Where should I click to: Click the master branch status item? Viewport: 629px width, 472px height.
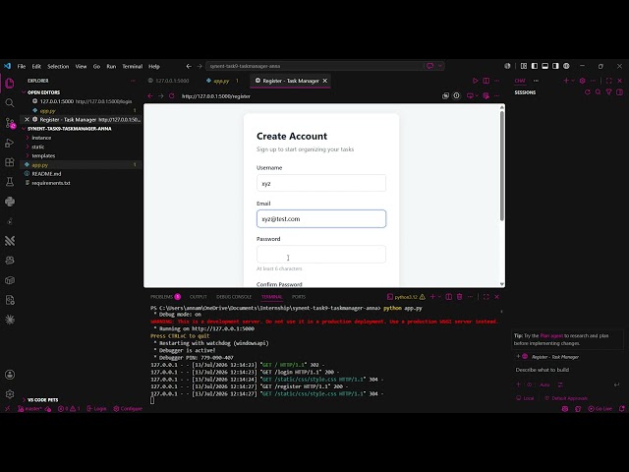[30, 409]
